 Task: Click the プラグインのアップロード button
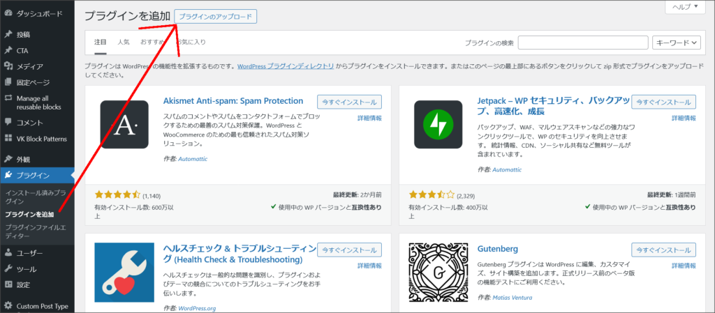216,16
